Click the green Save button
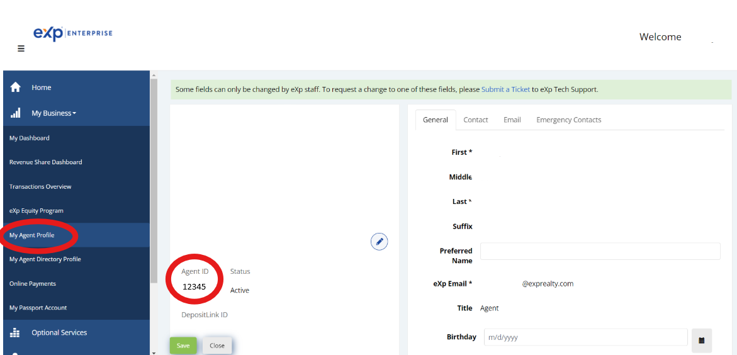 coord(183,346)
